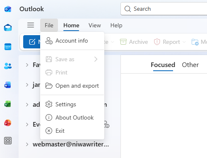Image resolution: width=207 pixels, height=158 pixels.
Task: Launch PowerPoint from the sidebar
Action: [8, 123]
